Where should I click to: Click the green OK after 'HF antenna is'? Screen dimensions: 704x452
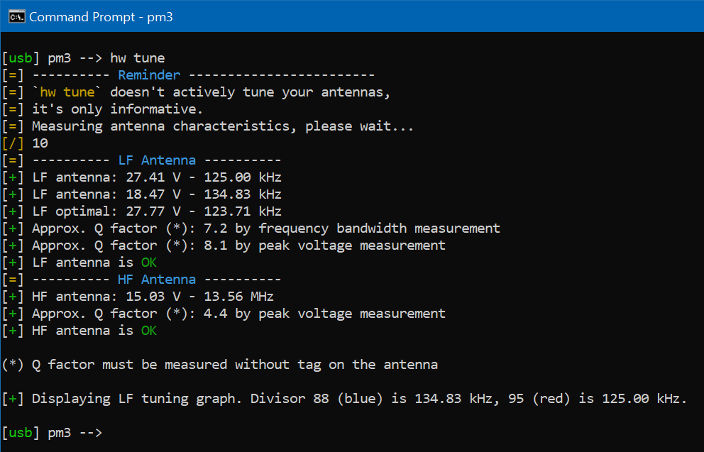[148, 331]
